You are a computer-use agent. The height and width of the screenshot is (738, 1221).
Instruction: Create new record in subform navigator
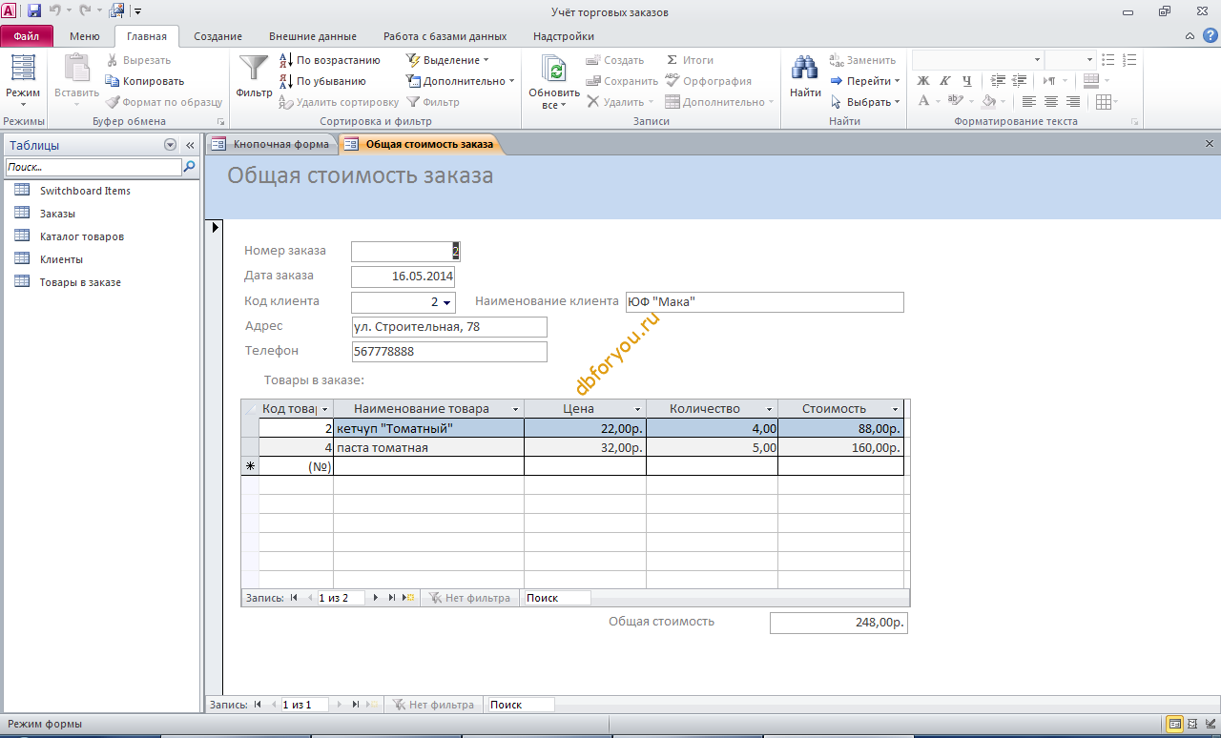(408, 598)
